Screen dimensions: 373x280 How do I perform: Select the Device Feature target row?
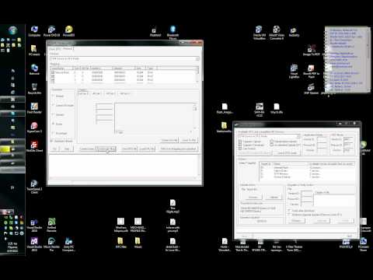[x=307, y=177]
